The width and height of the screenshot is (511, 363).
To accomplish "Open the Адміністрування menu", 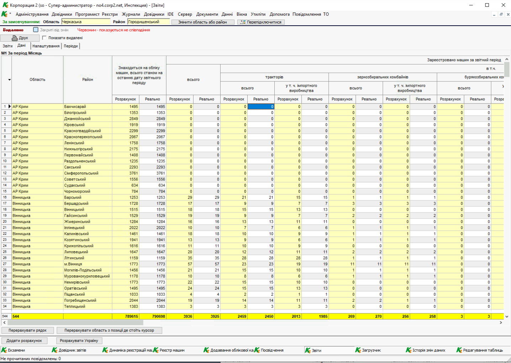I will point(32,14).
